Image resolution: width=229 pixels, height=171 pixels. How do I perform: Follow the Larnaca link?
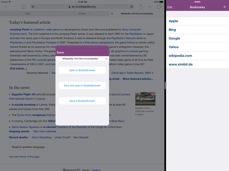tap(125, 94)
